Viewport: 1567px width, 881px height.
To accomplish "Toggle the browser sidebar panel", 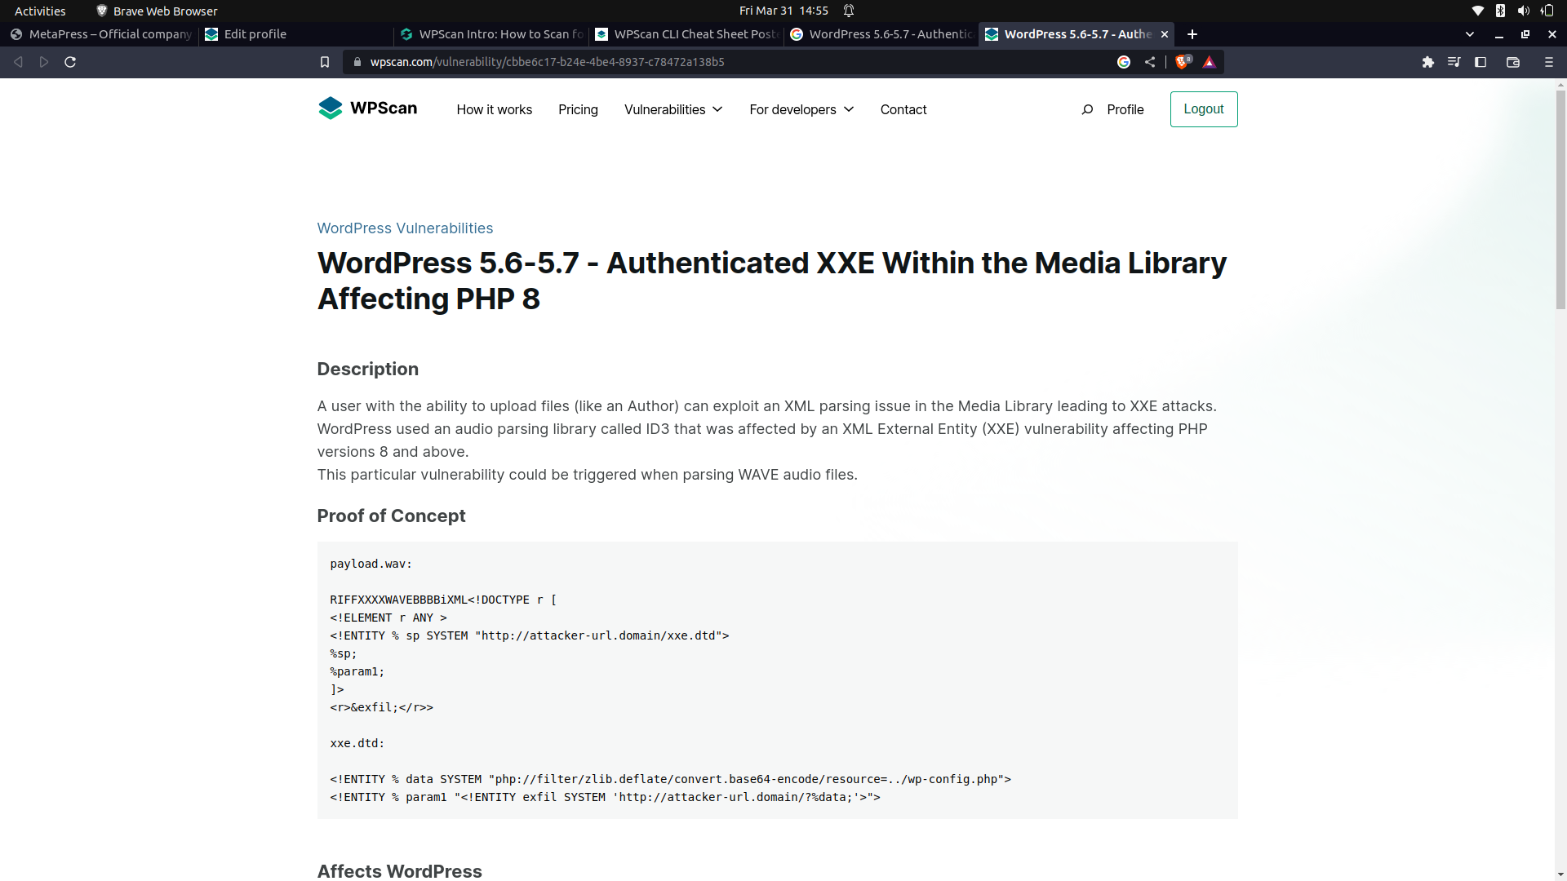I will pyautogui.click(x=1480, y=61).
